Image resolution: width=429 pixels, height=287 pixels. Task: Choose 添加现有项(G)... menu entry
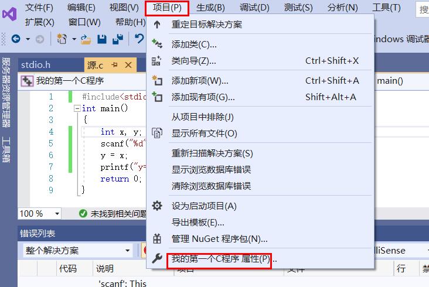pos(260,97)
